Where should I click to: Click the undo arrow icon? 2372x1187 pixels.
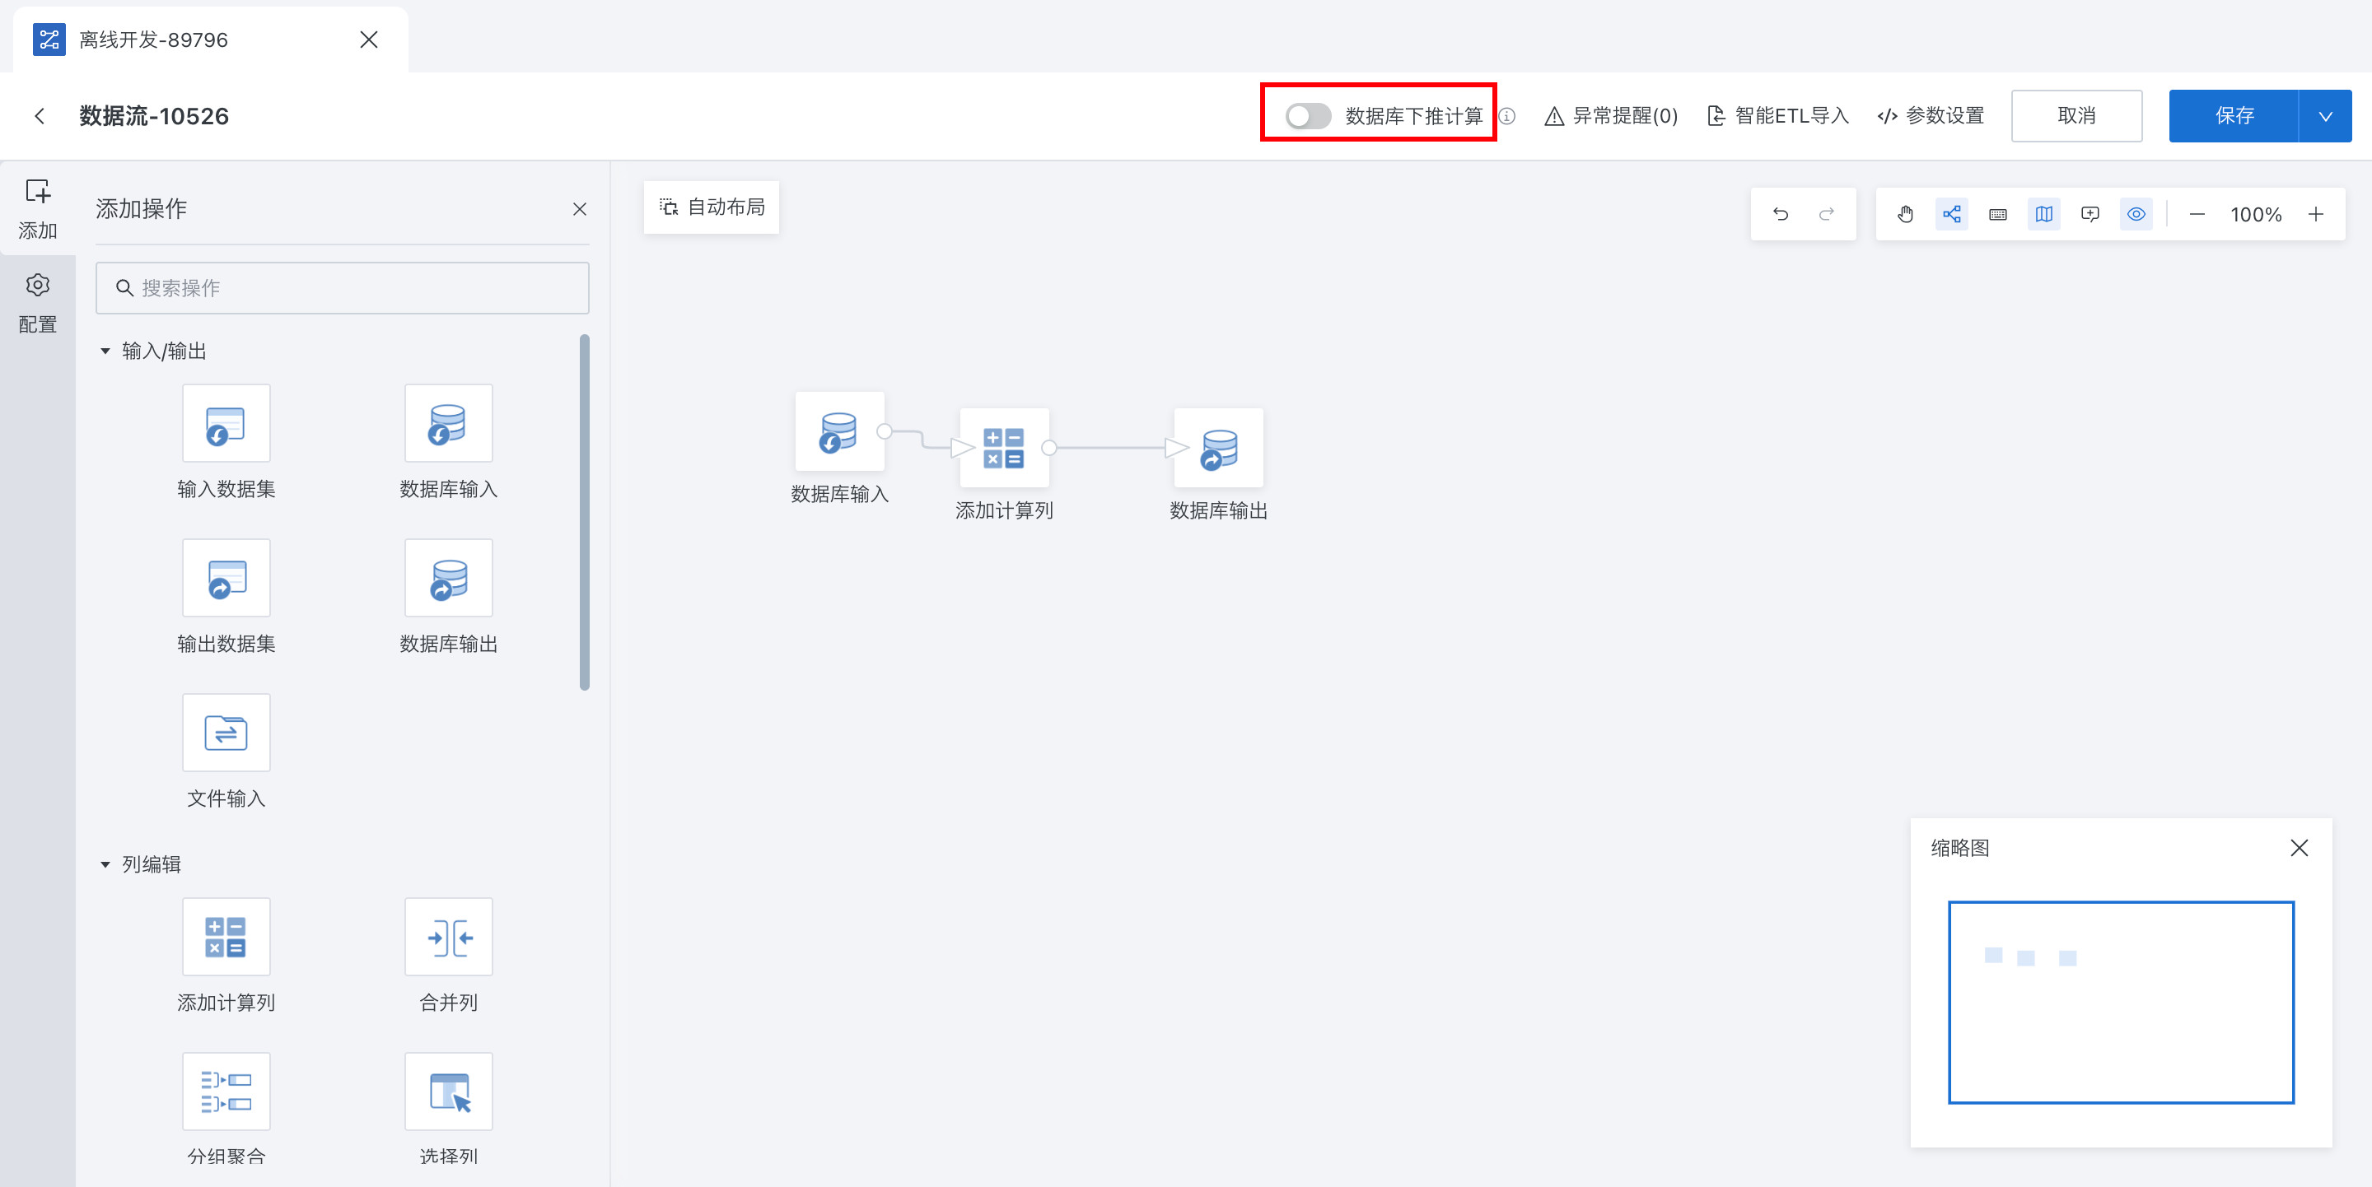(x=1780, y=214)
